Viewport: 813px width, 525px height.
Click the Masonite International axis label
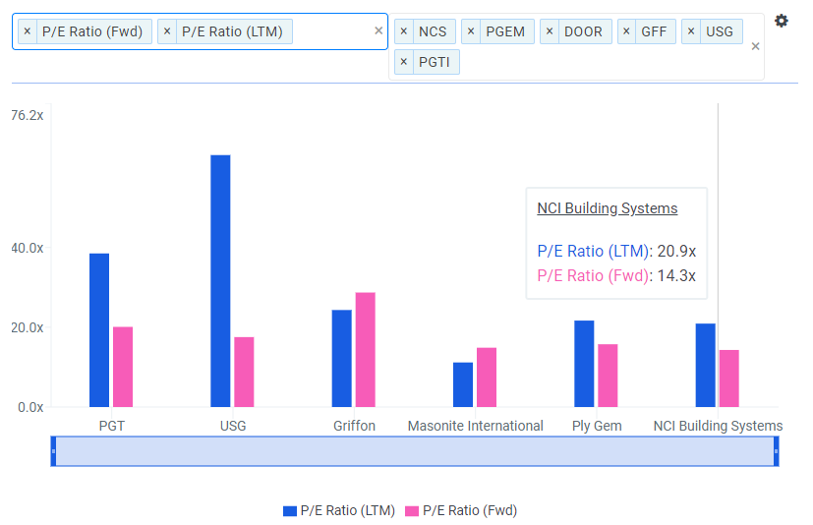coord(476,426)
